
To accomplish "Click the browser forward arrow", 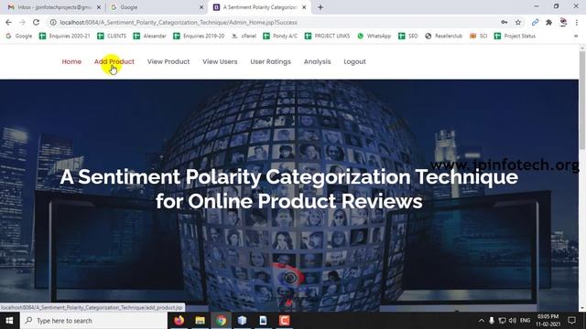I will (22, 22).
